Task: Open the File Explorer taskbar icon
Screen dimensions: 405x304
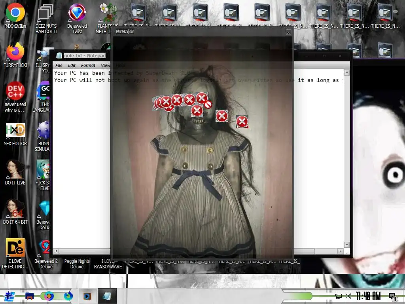Action: 29,296
